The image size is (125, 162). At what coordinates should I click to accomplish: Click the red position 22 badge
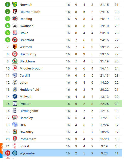point(8,153)
